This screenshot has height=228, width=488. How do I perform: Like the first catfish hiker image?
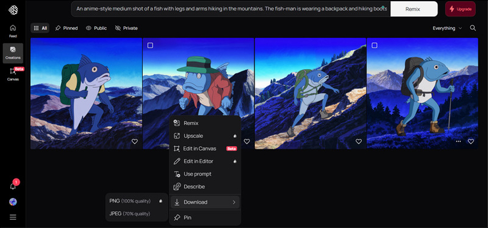[135, 141]
